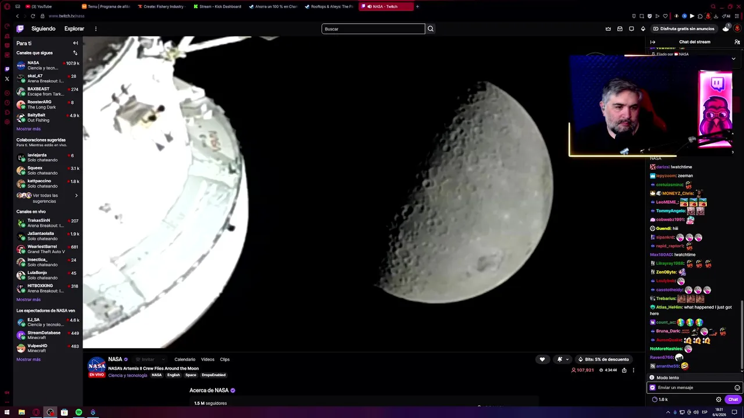Go back in browser history

[x=17, y=16]
